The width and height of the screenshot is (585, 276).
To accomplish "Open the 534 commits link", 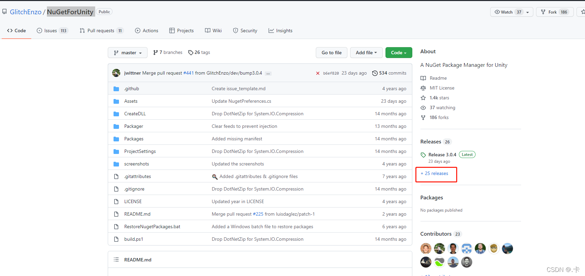I will tap(389, 73).
